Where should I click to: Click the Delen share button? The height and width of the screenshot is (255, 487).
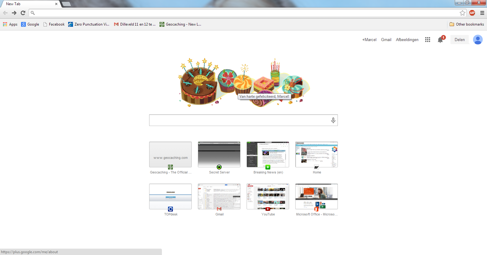pos(459,40)
